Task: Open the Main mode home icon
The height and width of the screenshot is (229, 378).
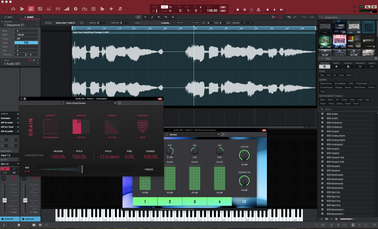Action: [13, 9]
